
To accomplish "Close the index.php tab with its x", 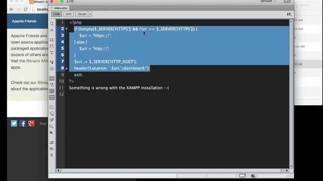I will tap(51, 8).
